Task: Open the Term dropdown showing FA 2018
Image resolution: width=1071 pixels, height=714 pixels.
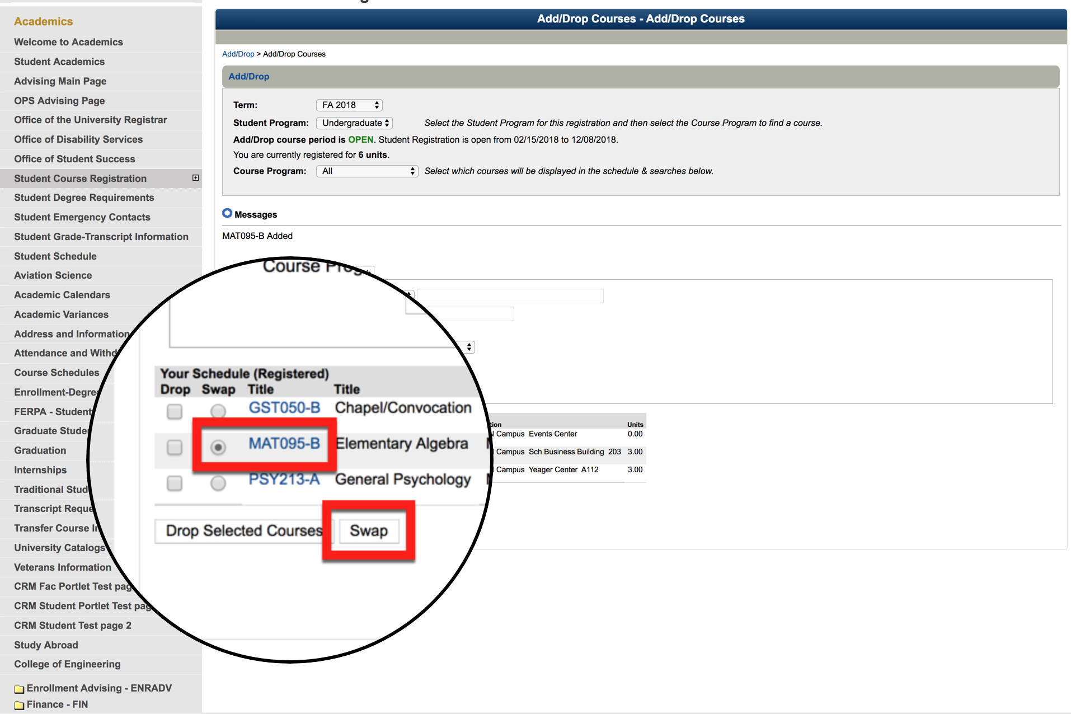Action: click(349, 105)
